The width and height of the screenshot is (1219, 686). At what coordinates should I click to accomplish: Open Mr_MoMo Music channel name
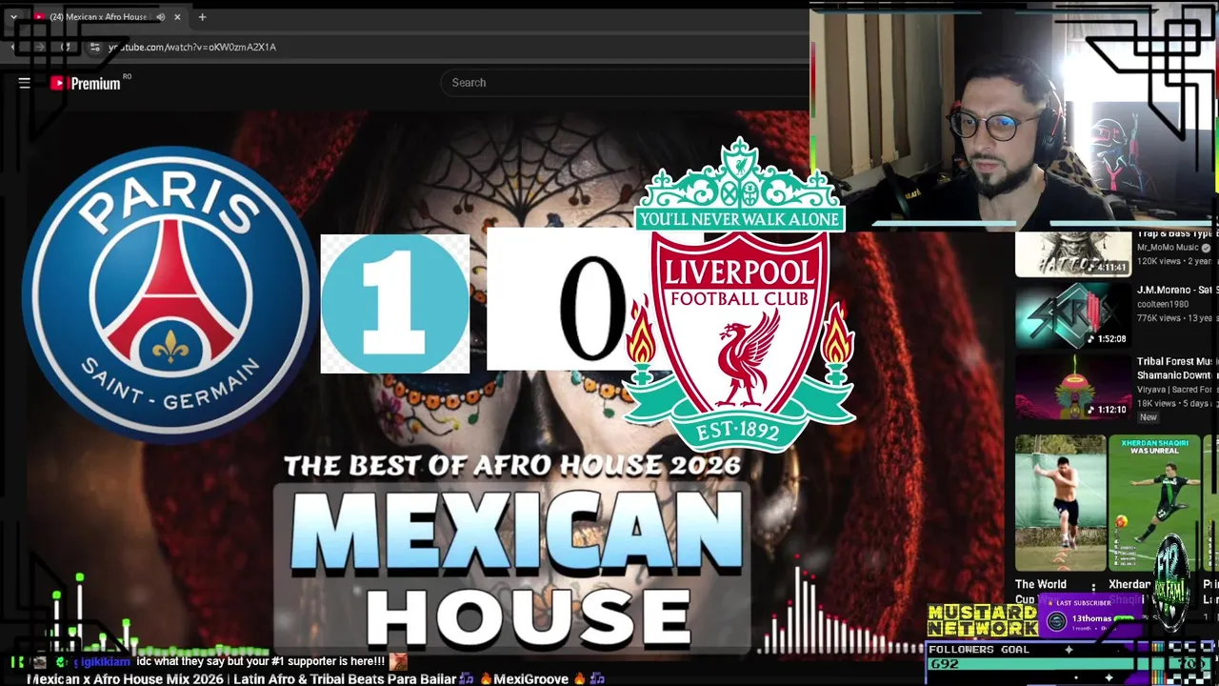click(x=1168, y=248)
